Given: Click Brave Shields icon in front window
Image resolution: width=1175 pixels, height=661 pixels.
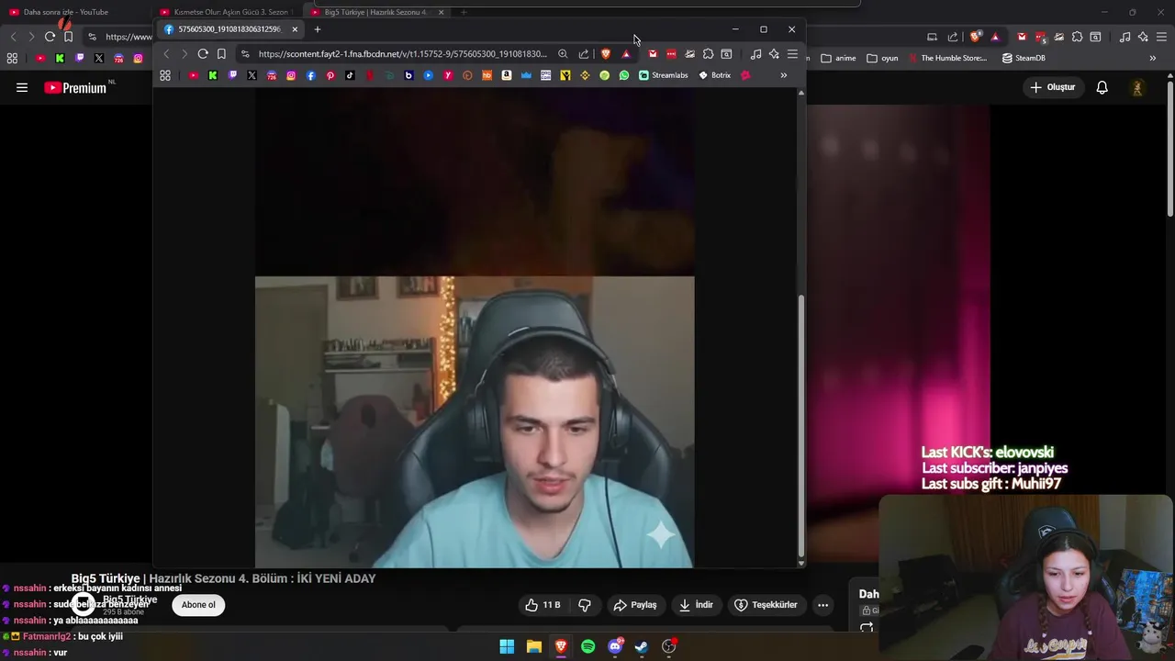Looking at the screenshot, I should 606,54.
